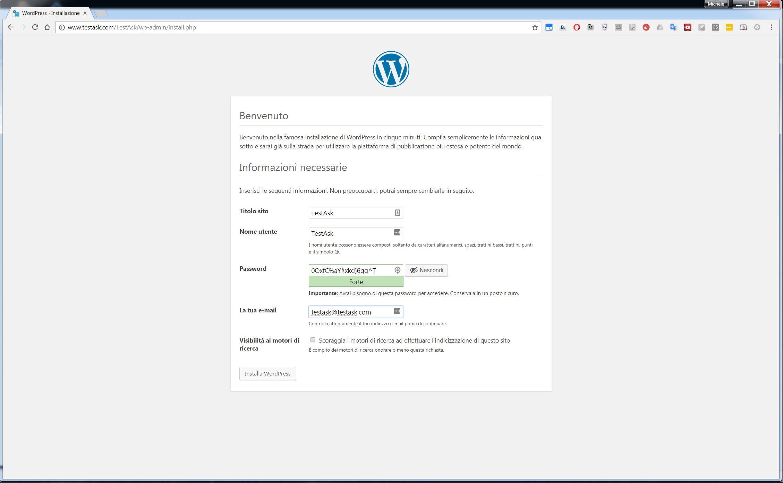The width and height of the screenshot is (783, 483).
Task: Open the Booking 'B.' extension
Action: pyautogui.click(x=563, y=27)
